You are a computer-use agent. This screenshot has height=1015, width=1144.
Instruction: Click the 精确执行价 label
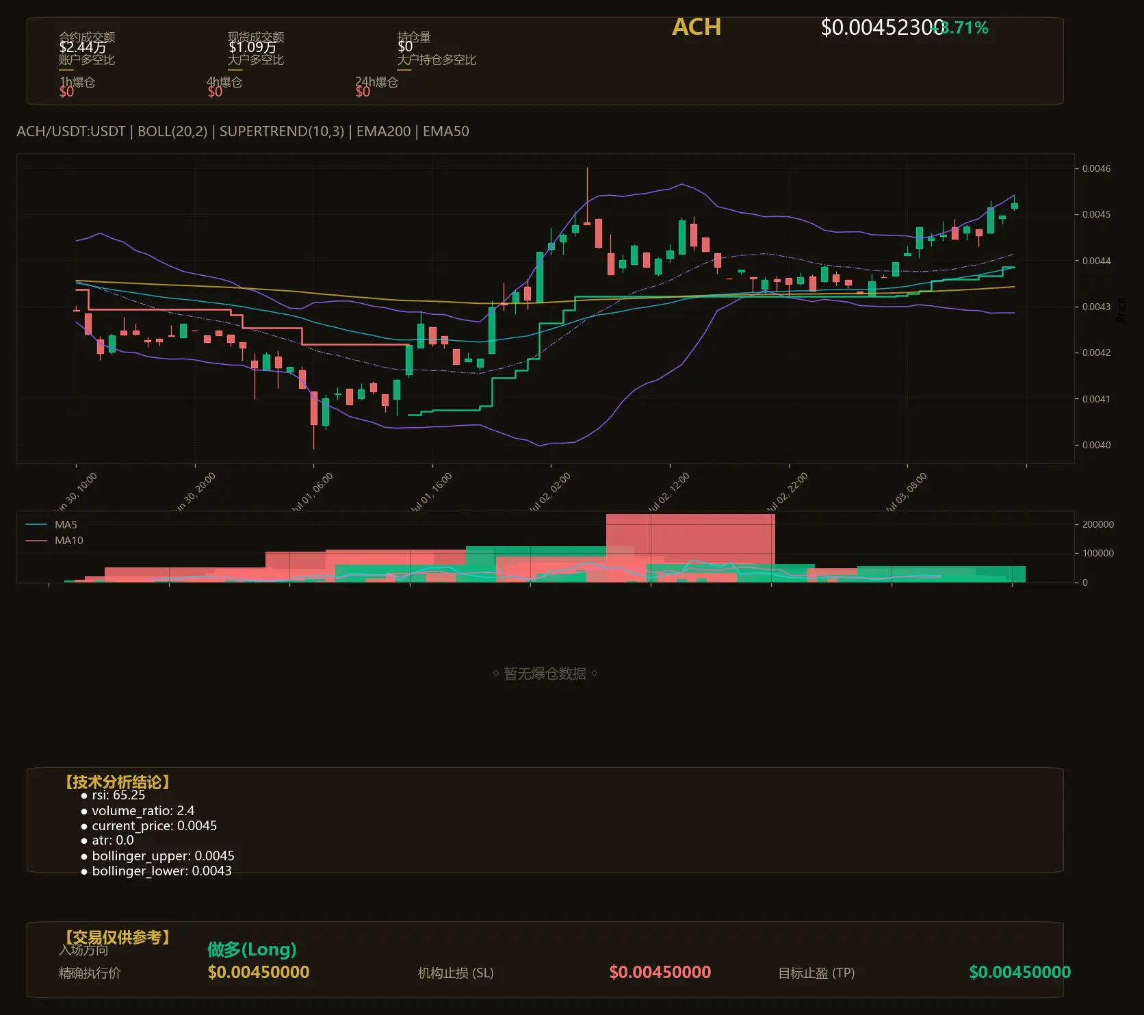pyautogui.click(x=90, y=973)
